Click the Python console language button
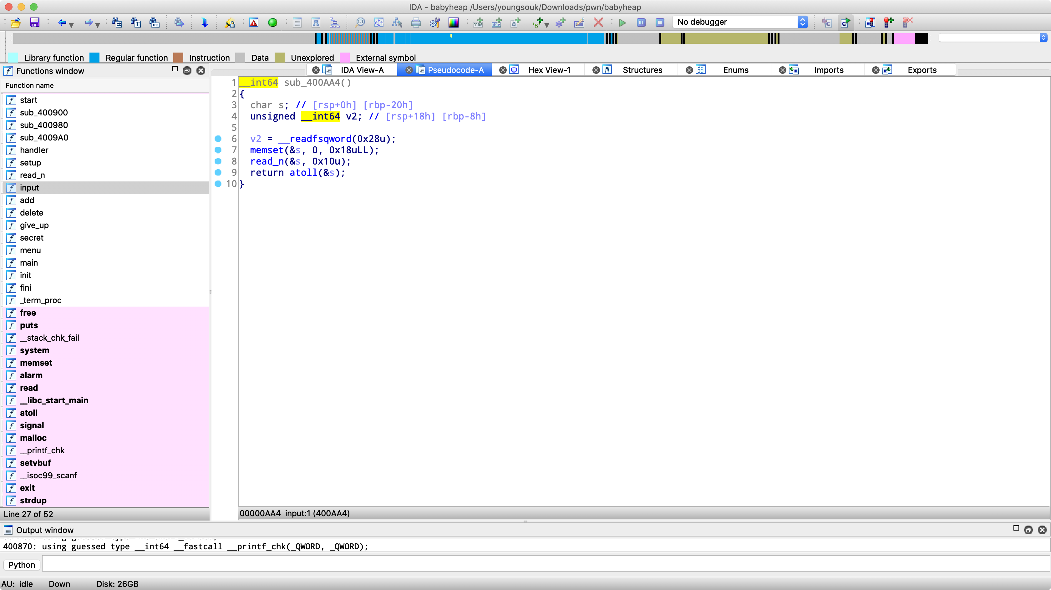The image size is (1051, 590). point(22,565)
